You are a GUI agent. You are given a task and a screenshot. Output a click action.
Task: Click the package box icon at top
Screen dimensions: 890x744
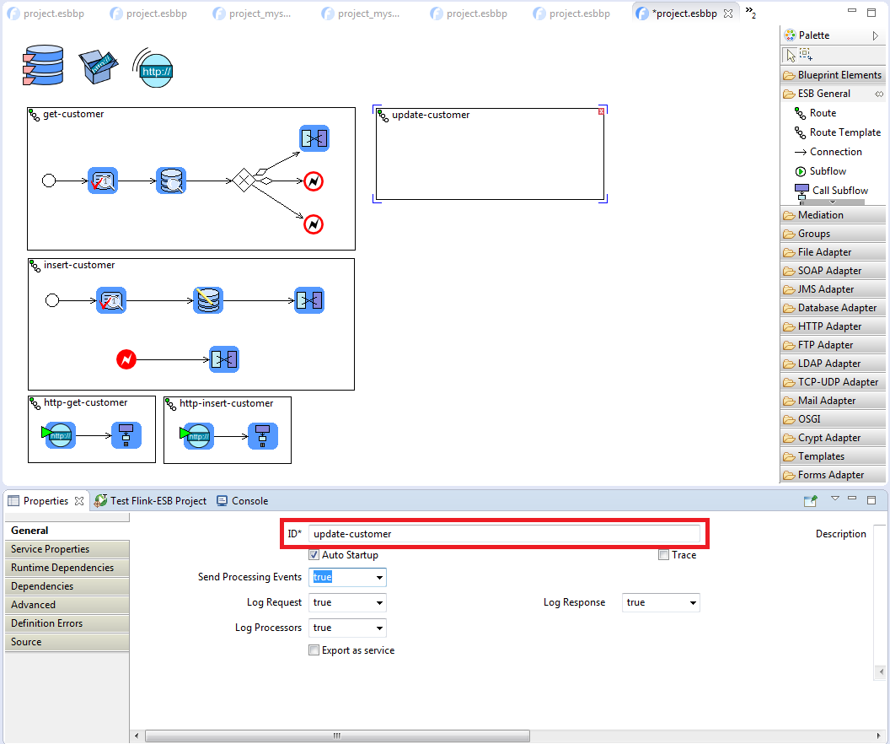(99, 66)
